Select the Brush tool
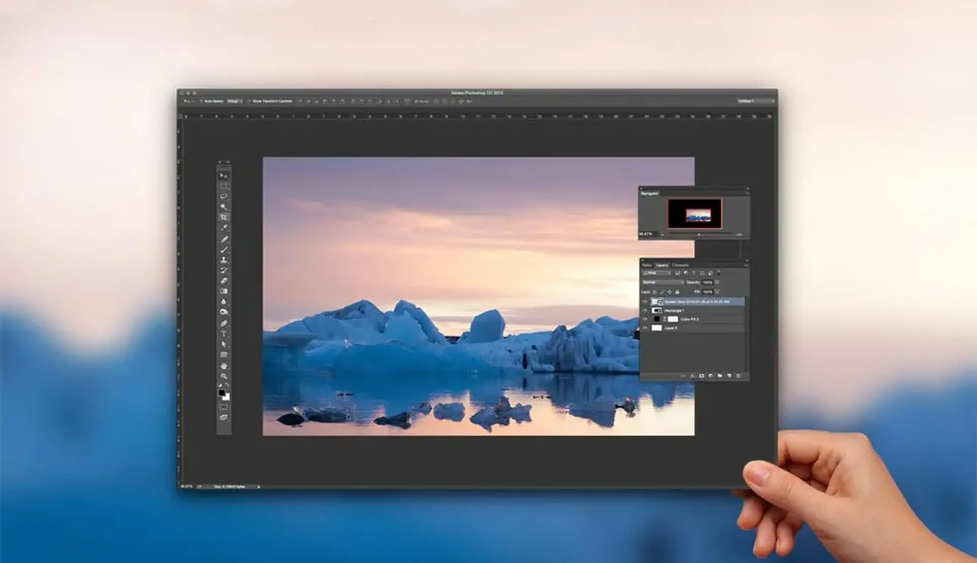 pos(224,249)
